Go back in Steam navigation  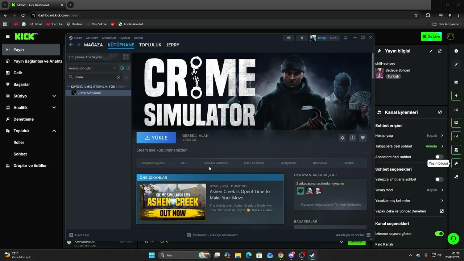click(x=71, y=45)
